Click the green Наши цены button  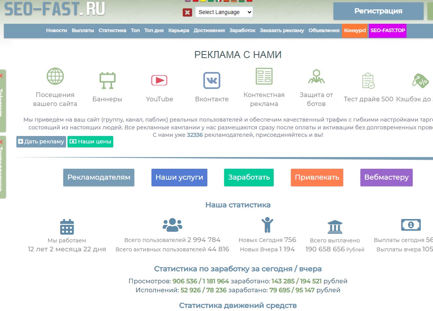90,141
